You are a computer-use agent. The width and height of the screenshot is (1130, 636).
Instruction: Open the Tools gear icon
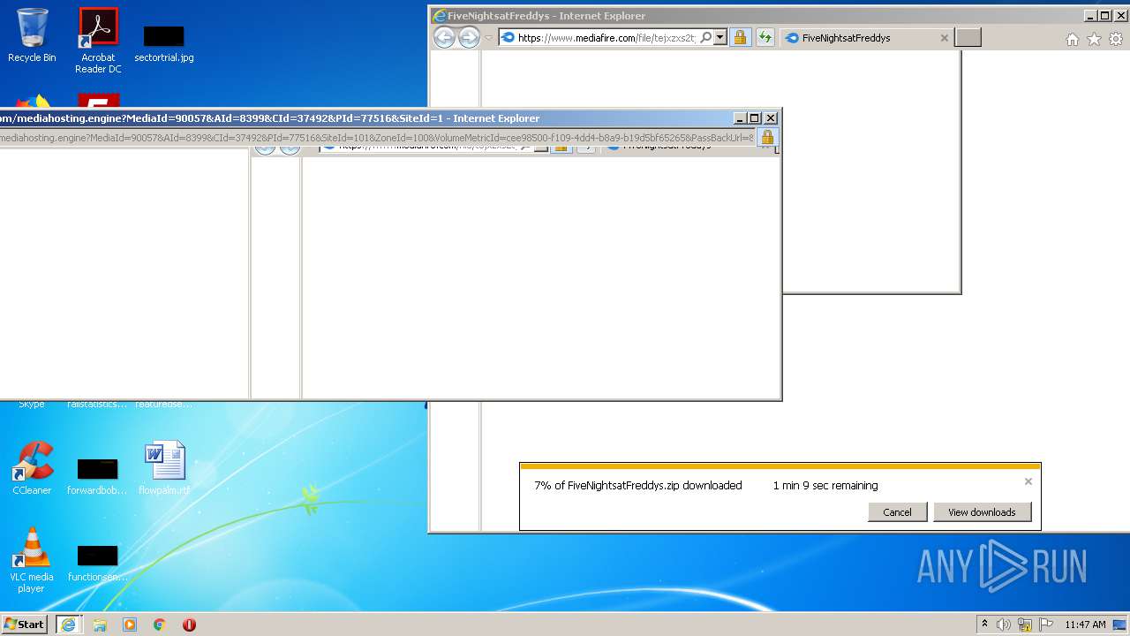pyautogui.click(x=1116, y=39)
